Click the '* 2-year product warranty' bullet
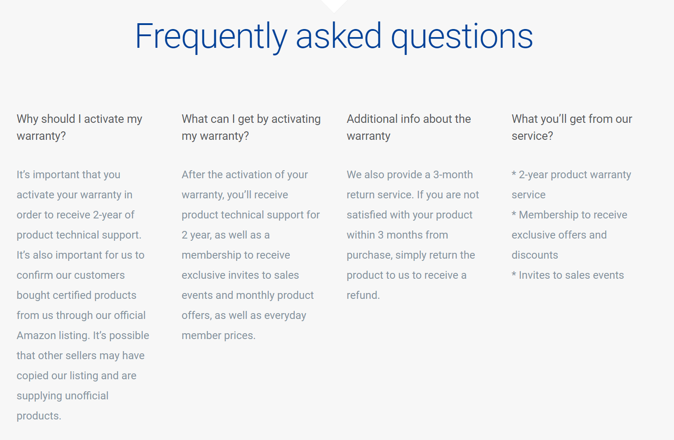The height and width of the screenshot is (440, 674). (571, 175)
